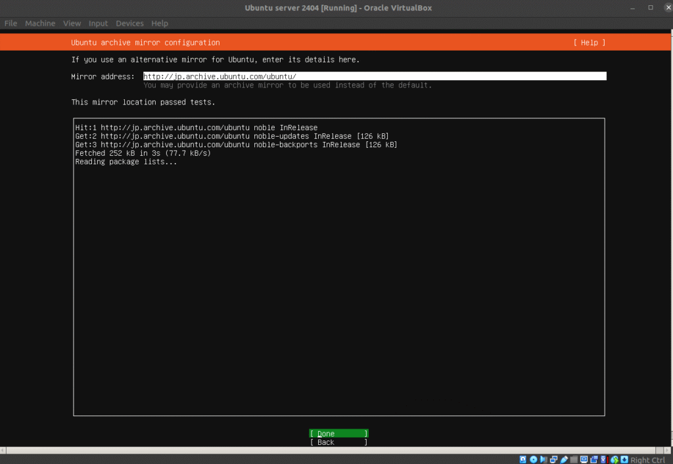The image size is (673, 464).
Task: Open the Input menu
Action: pyautogui.click(x=98, y=23)
